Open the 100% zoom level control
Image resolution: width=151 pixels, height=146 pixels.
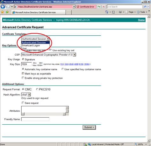(141, 144)
